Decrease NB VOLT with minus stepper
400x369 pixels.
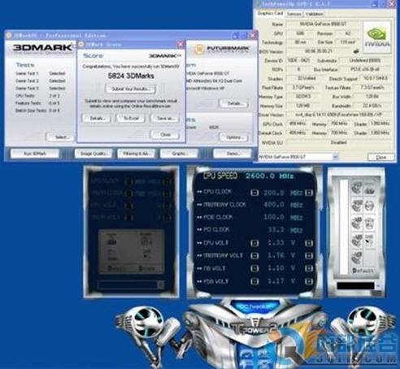pos(254,268)
